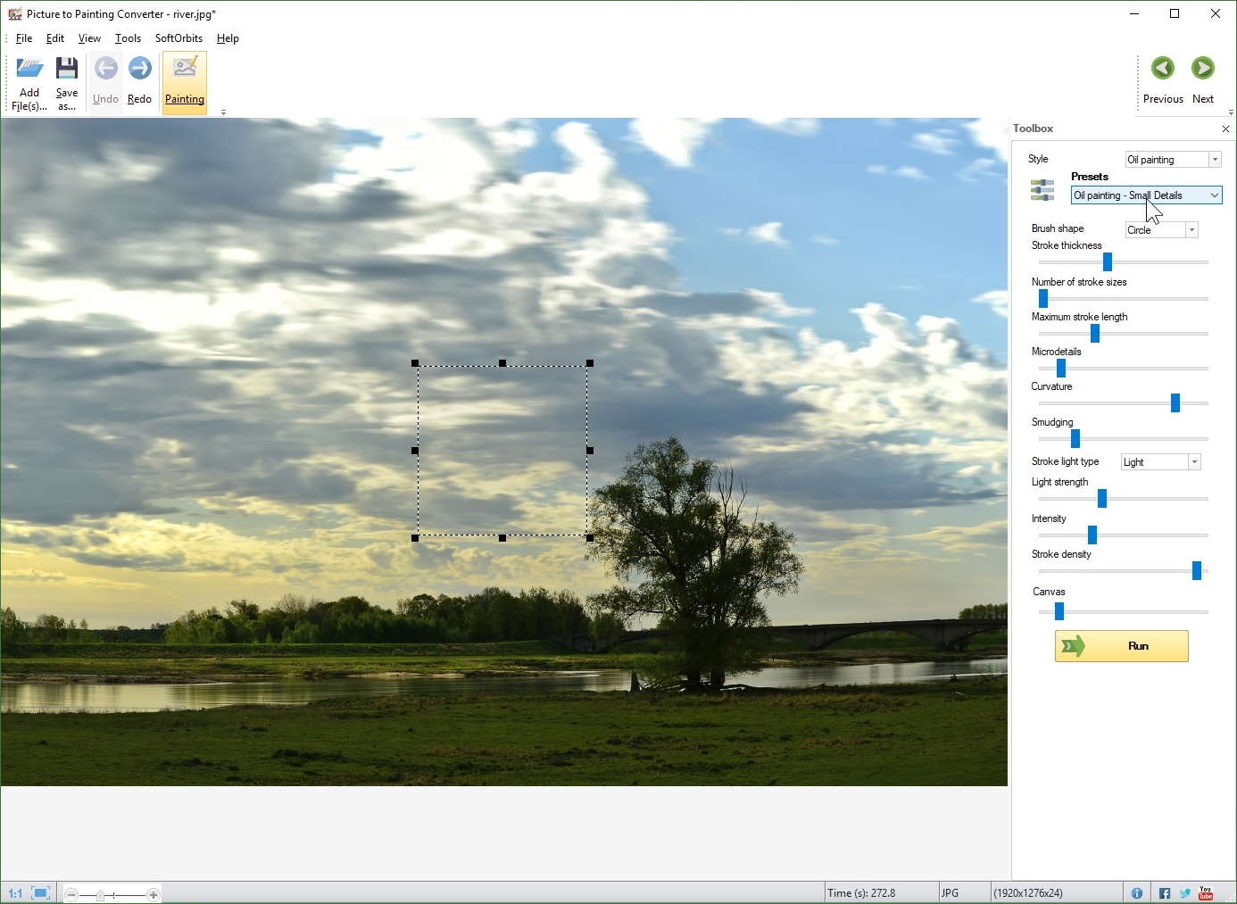Minimize the application window
The image size is (1237, 904).
pos(1134,13)
